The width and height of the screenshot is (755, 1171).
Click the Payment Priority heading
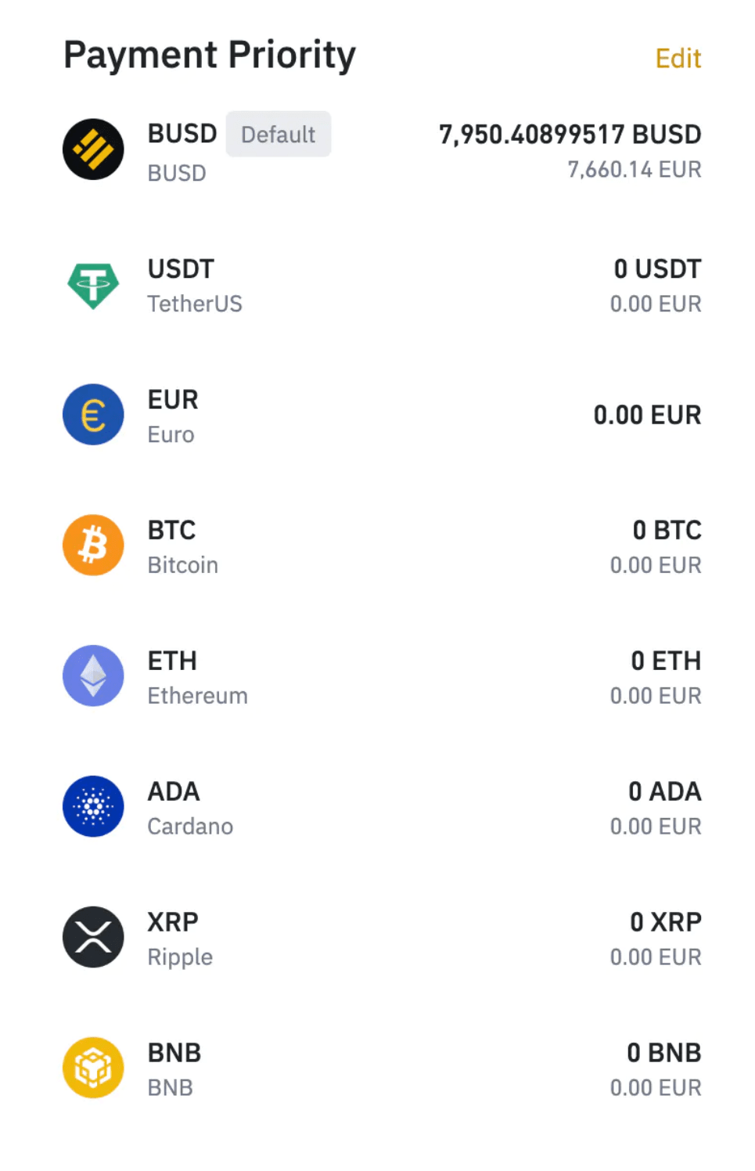click(210, 56)
